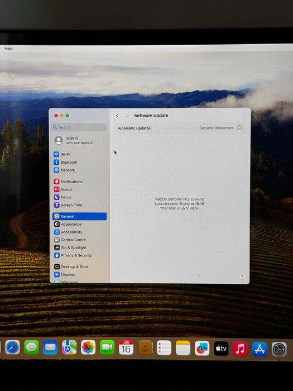Click the help question mark button
The image size is (293, 391).
click(x=242, y=277)
